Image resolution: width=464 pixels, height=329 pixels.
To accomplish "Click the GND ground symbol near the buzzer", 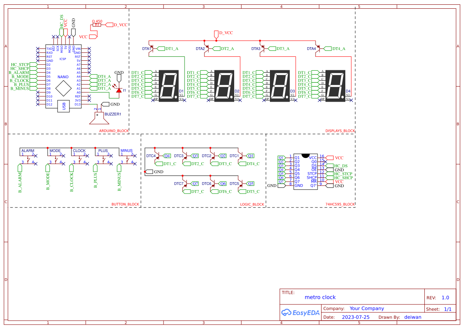I will pyautogui.click(x=106, y=104).
